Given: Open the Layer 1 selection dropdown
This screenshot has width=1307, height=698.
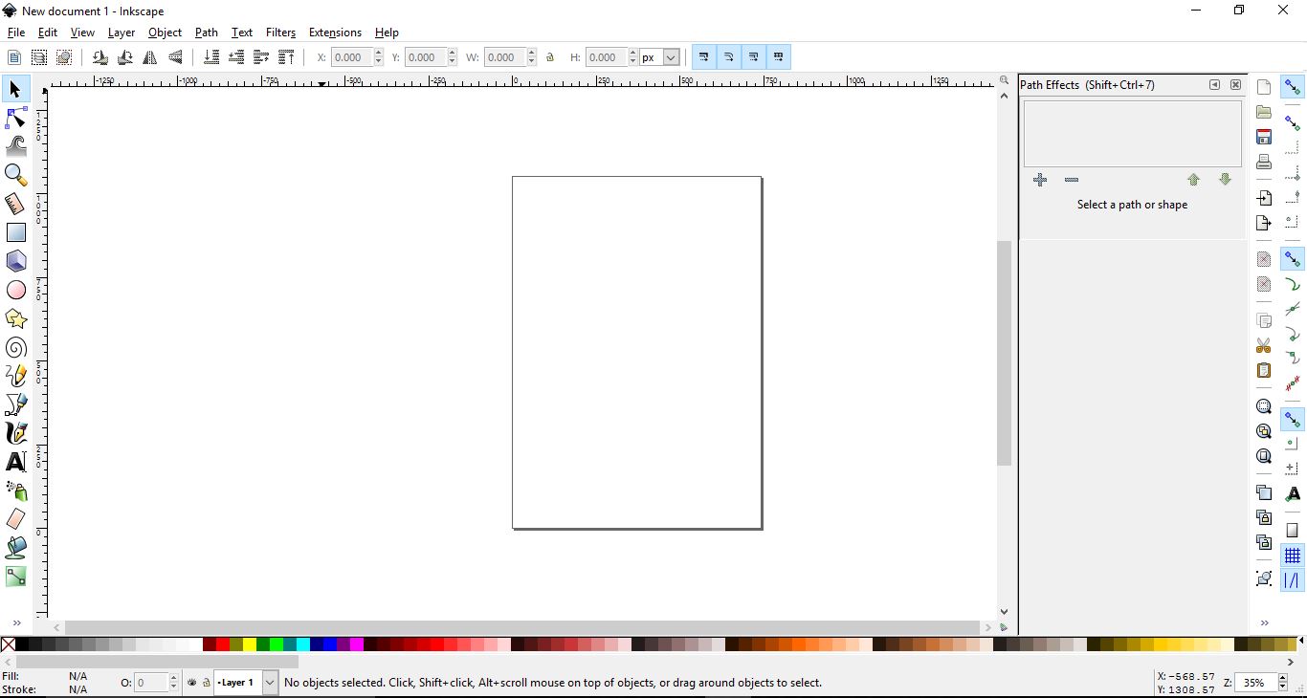Looking at the screenshot, I should (269, 683).
